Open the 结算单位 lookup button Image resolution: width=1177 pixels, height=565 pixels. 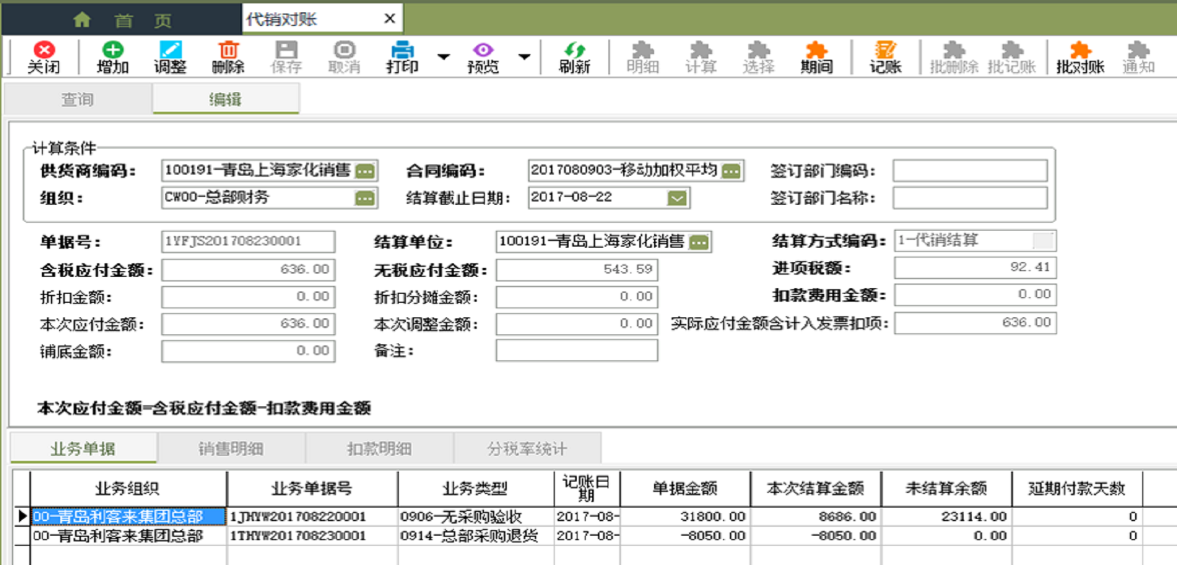(699, 242)
